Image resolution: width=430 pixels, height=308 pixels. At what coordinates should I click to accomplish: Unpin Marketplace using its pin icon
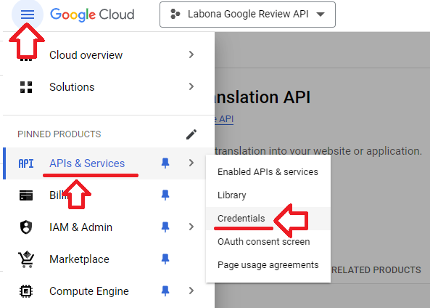pos(165,259)
